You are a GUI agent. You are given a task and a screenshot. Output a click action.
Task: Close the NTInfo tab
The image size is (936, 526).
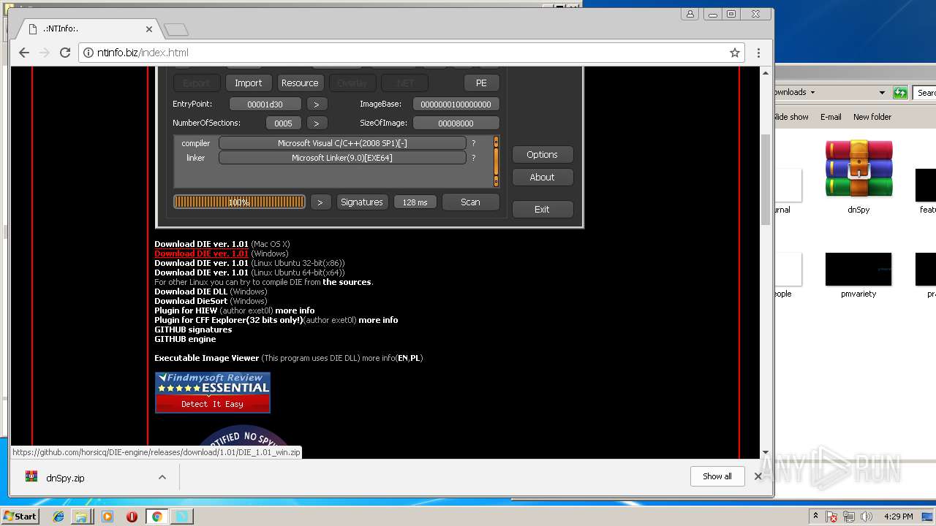click(x=149, y=29)
